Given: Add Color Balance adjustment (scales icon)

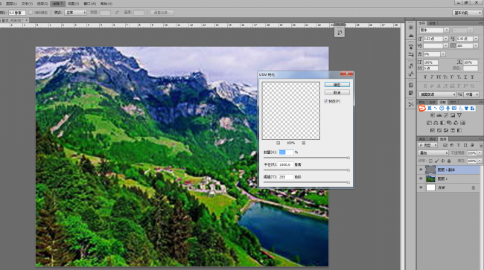Looking at the screenshot, I should point(436,123).
